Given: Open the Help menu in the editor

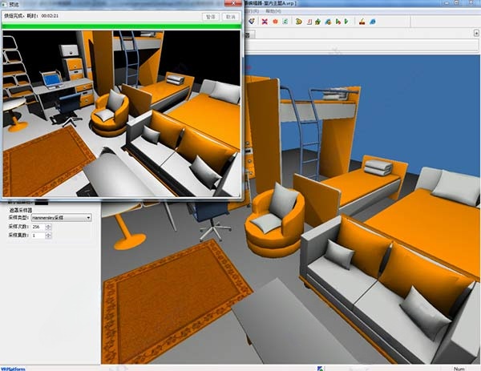Looking at the screenshot, I should point(273,11).
